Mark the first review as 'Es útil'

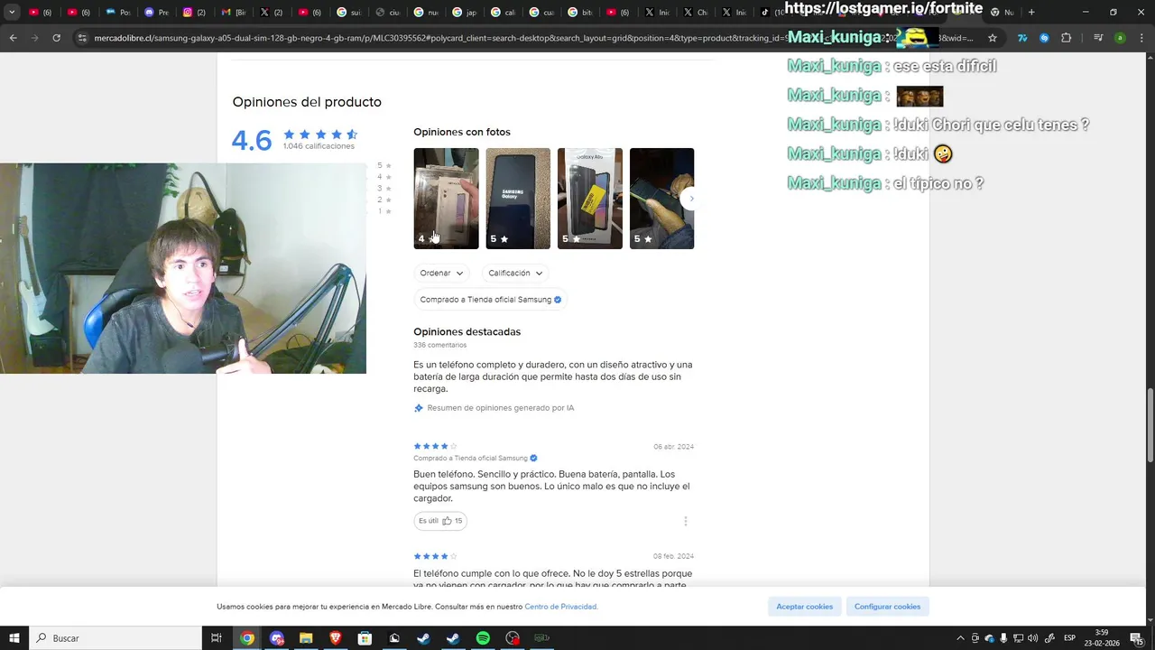coord(440,521)
